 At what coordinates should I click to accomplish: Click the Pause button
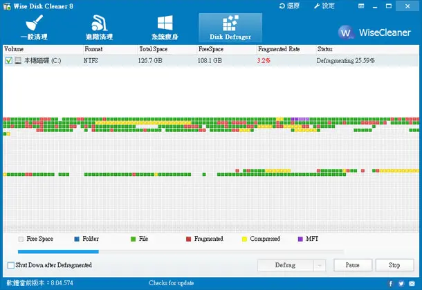[x=353, y=265]
